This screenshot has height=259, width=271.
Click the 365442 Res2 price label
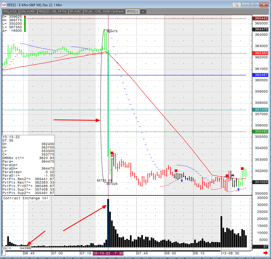click(x=261, y=18)
